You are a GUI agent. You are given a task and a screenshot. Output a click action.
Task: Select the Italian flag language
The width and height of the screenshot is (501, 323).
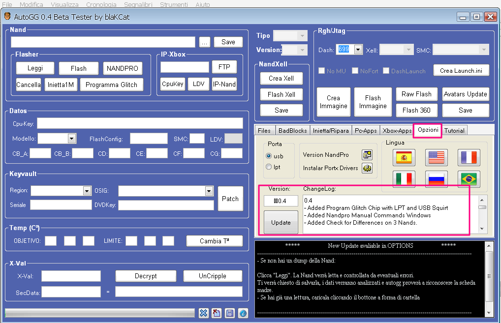[404, 179]
